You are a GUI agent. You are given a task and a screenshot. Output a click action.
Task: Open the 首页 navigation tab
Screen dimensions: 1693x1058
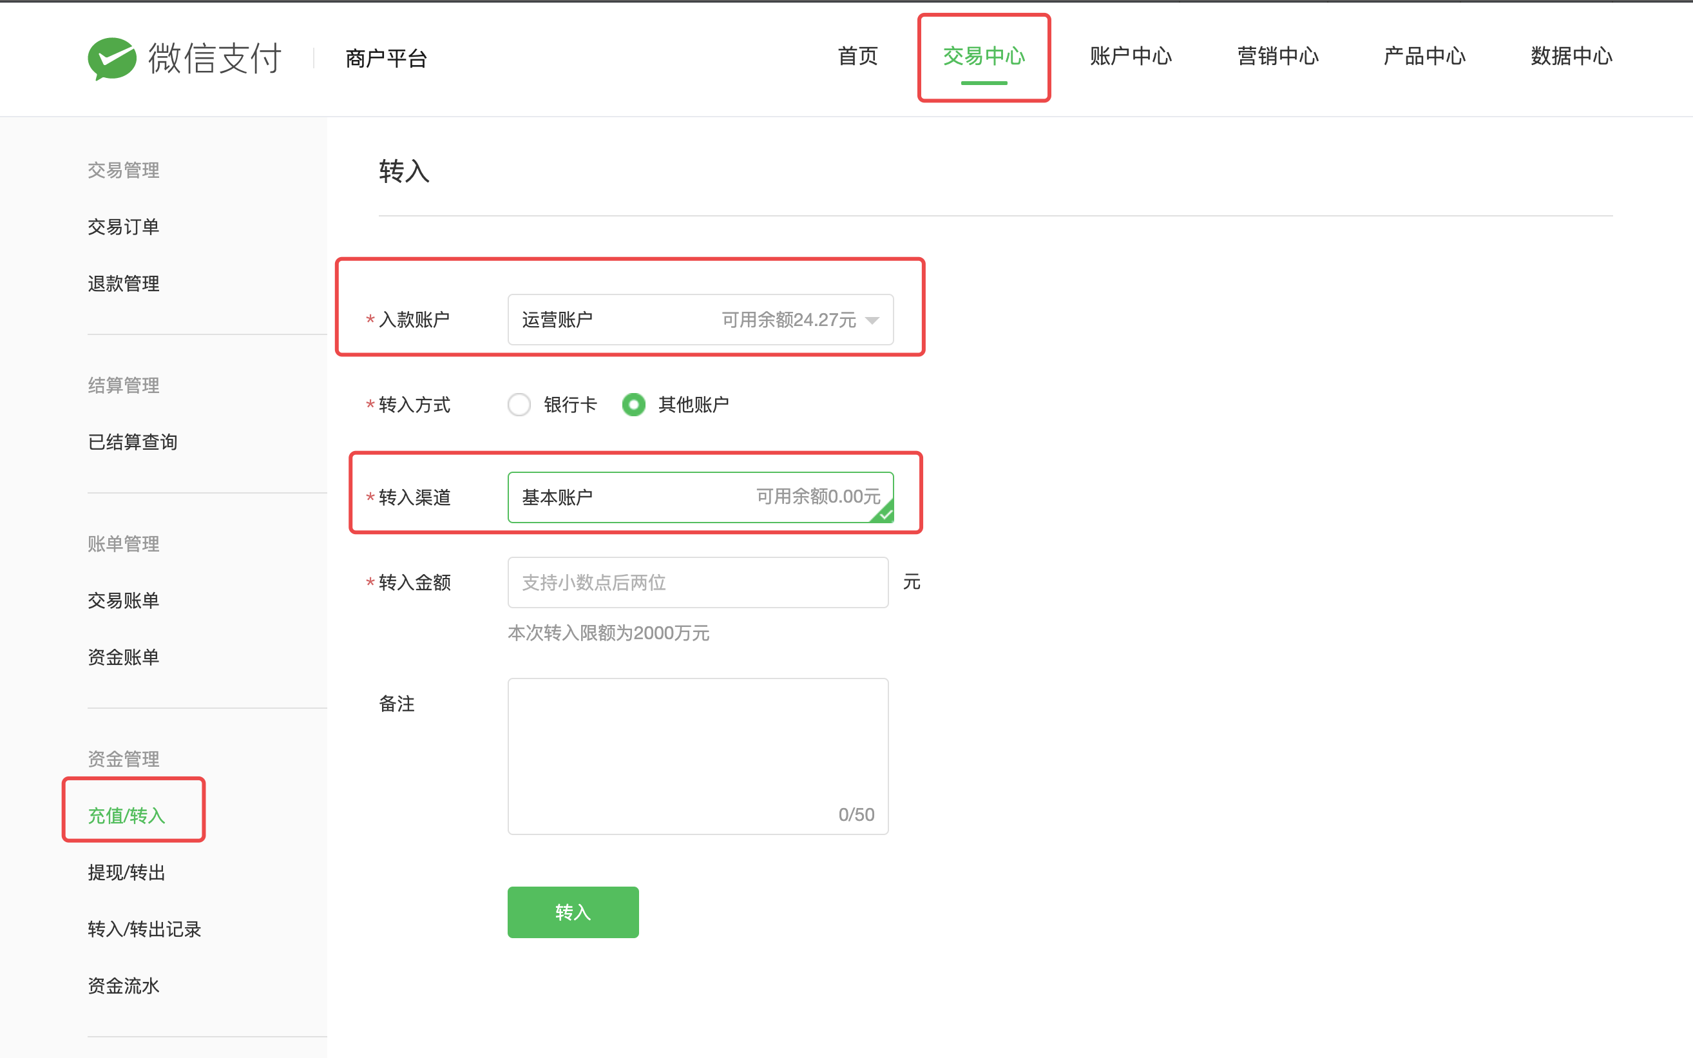click(857, 56)
